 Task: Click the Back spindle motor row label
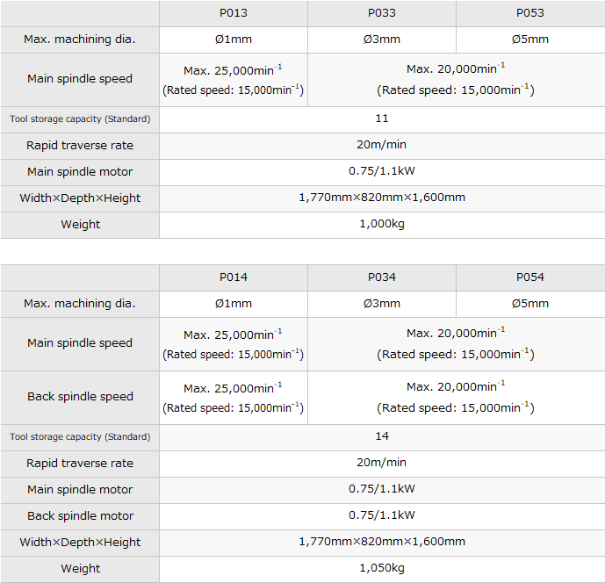[x=80, y=516]
